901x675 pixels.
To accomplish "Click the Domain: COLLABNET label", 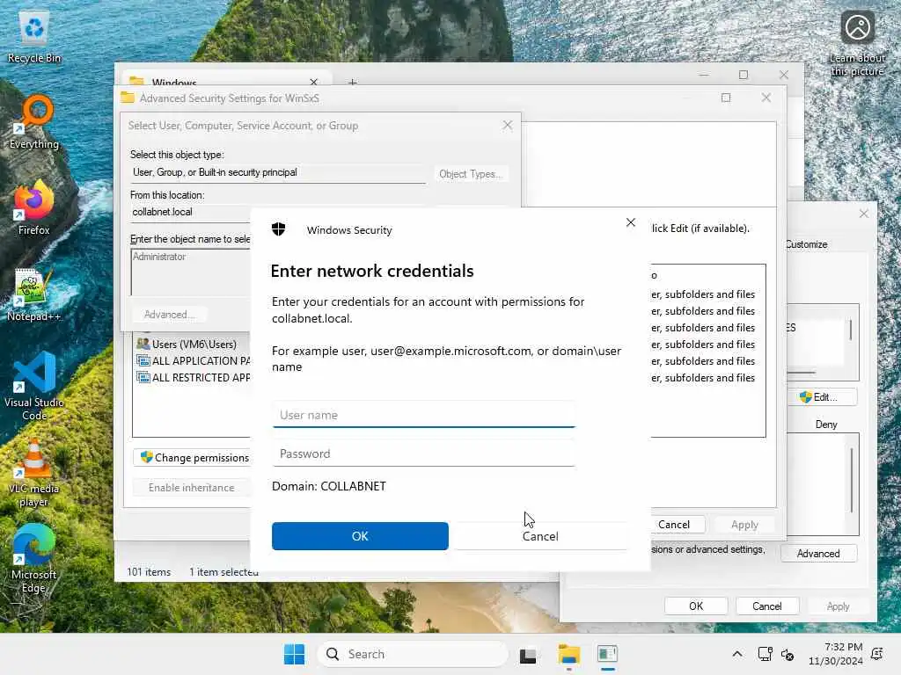I will 329,486.
